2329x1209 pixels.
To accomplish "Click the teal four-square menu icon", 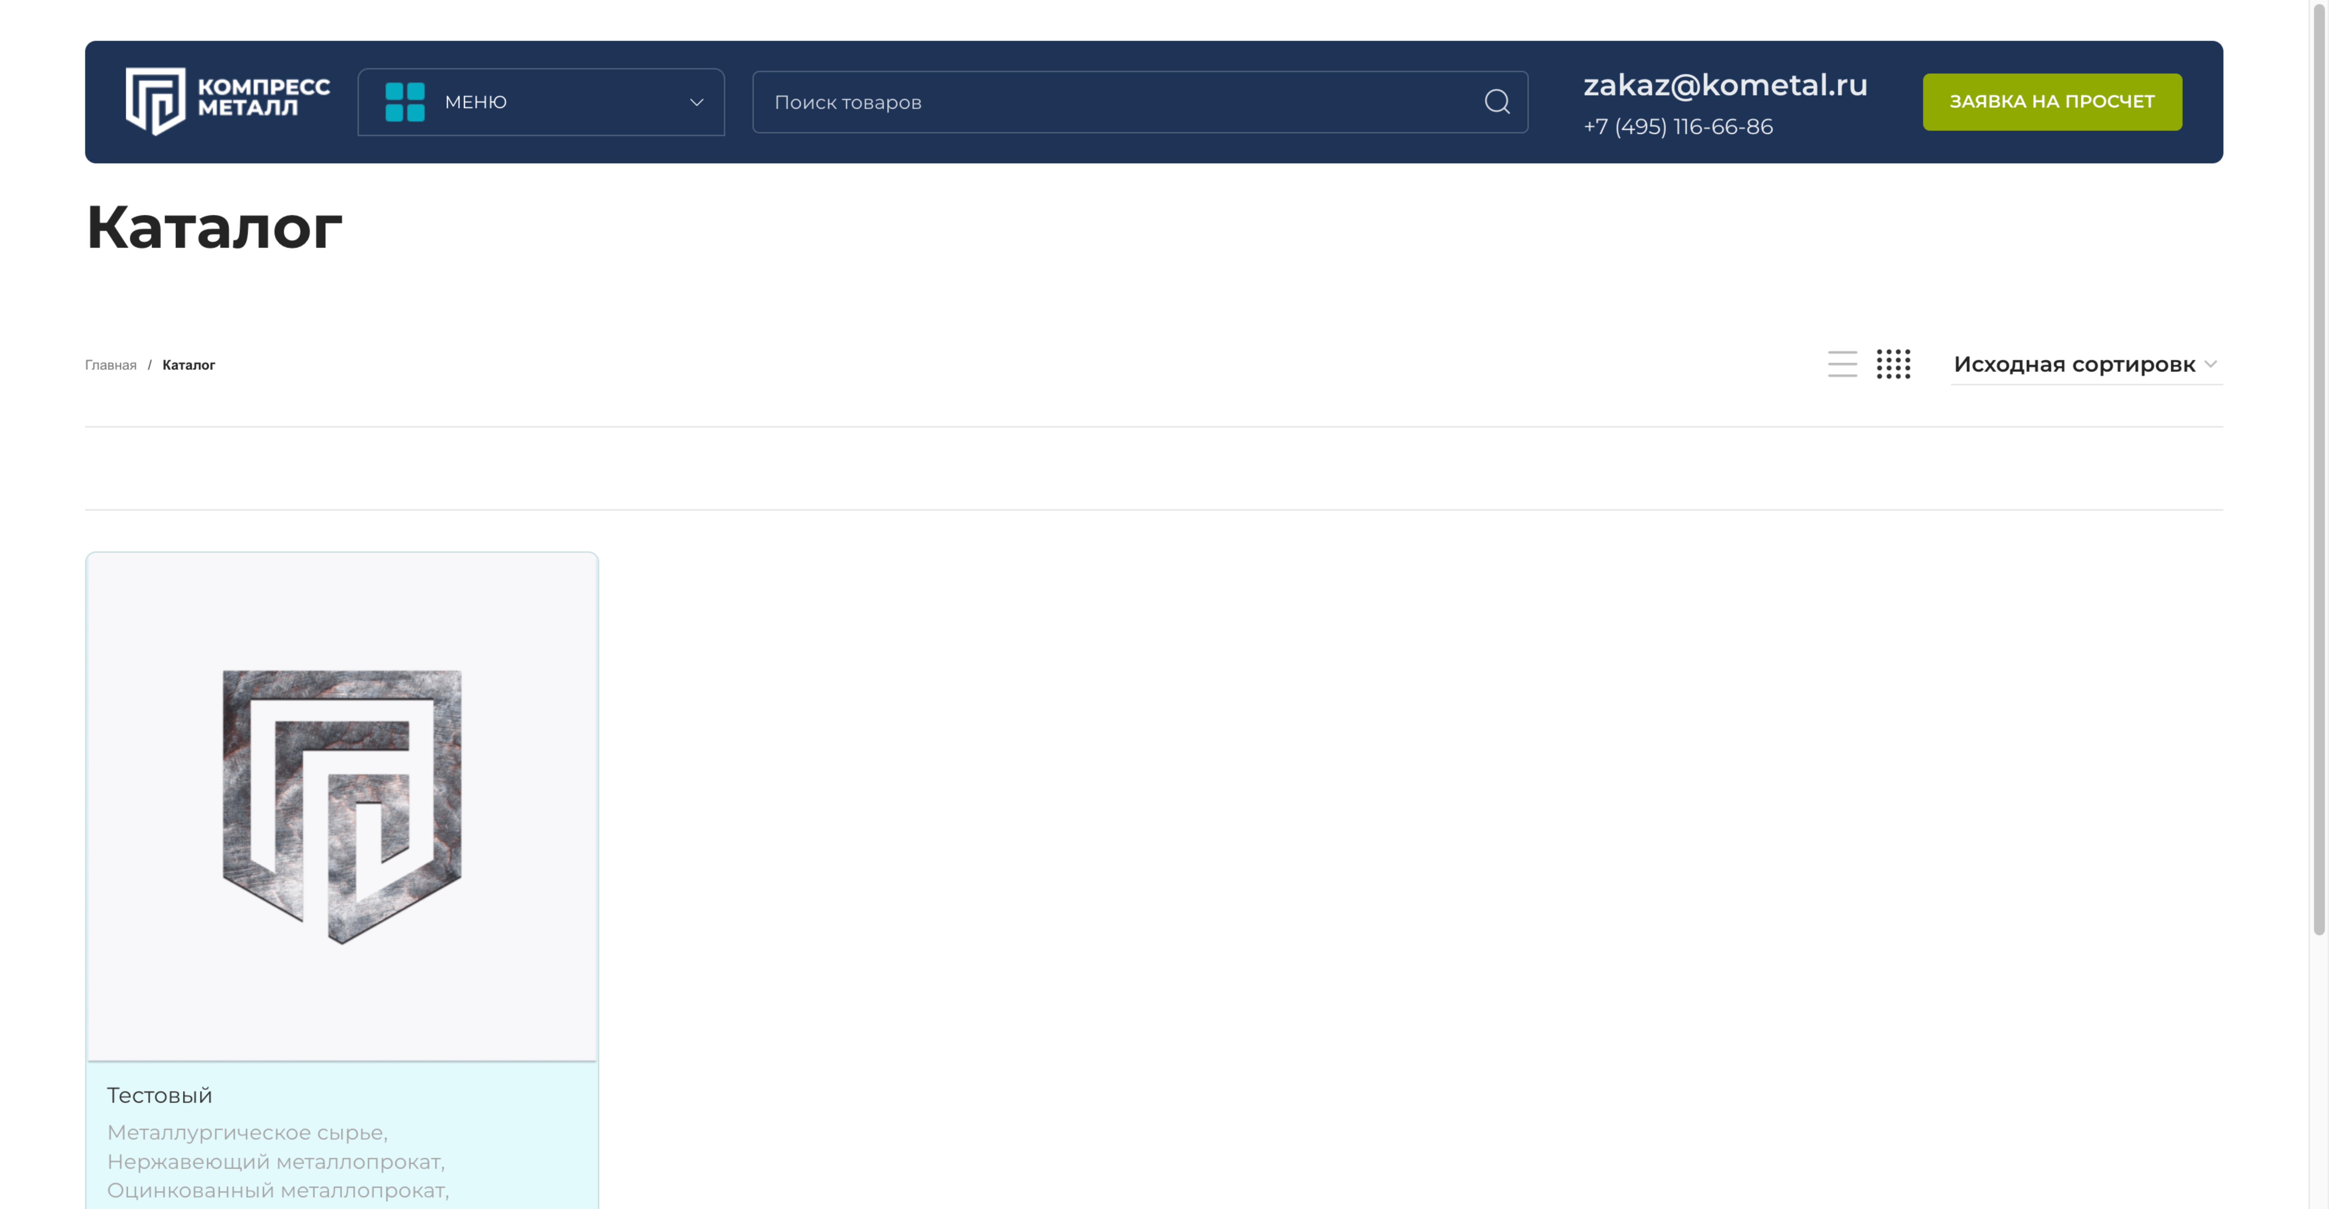I will (405, 102).
